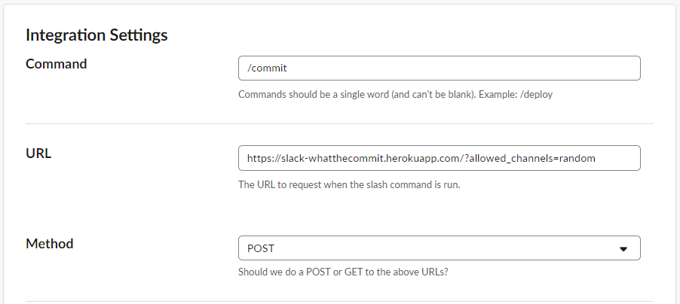680x304 pixels.
Task: Click the /commit text in Command box
Action: point(267,68)
